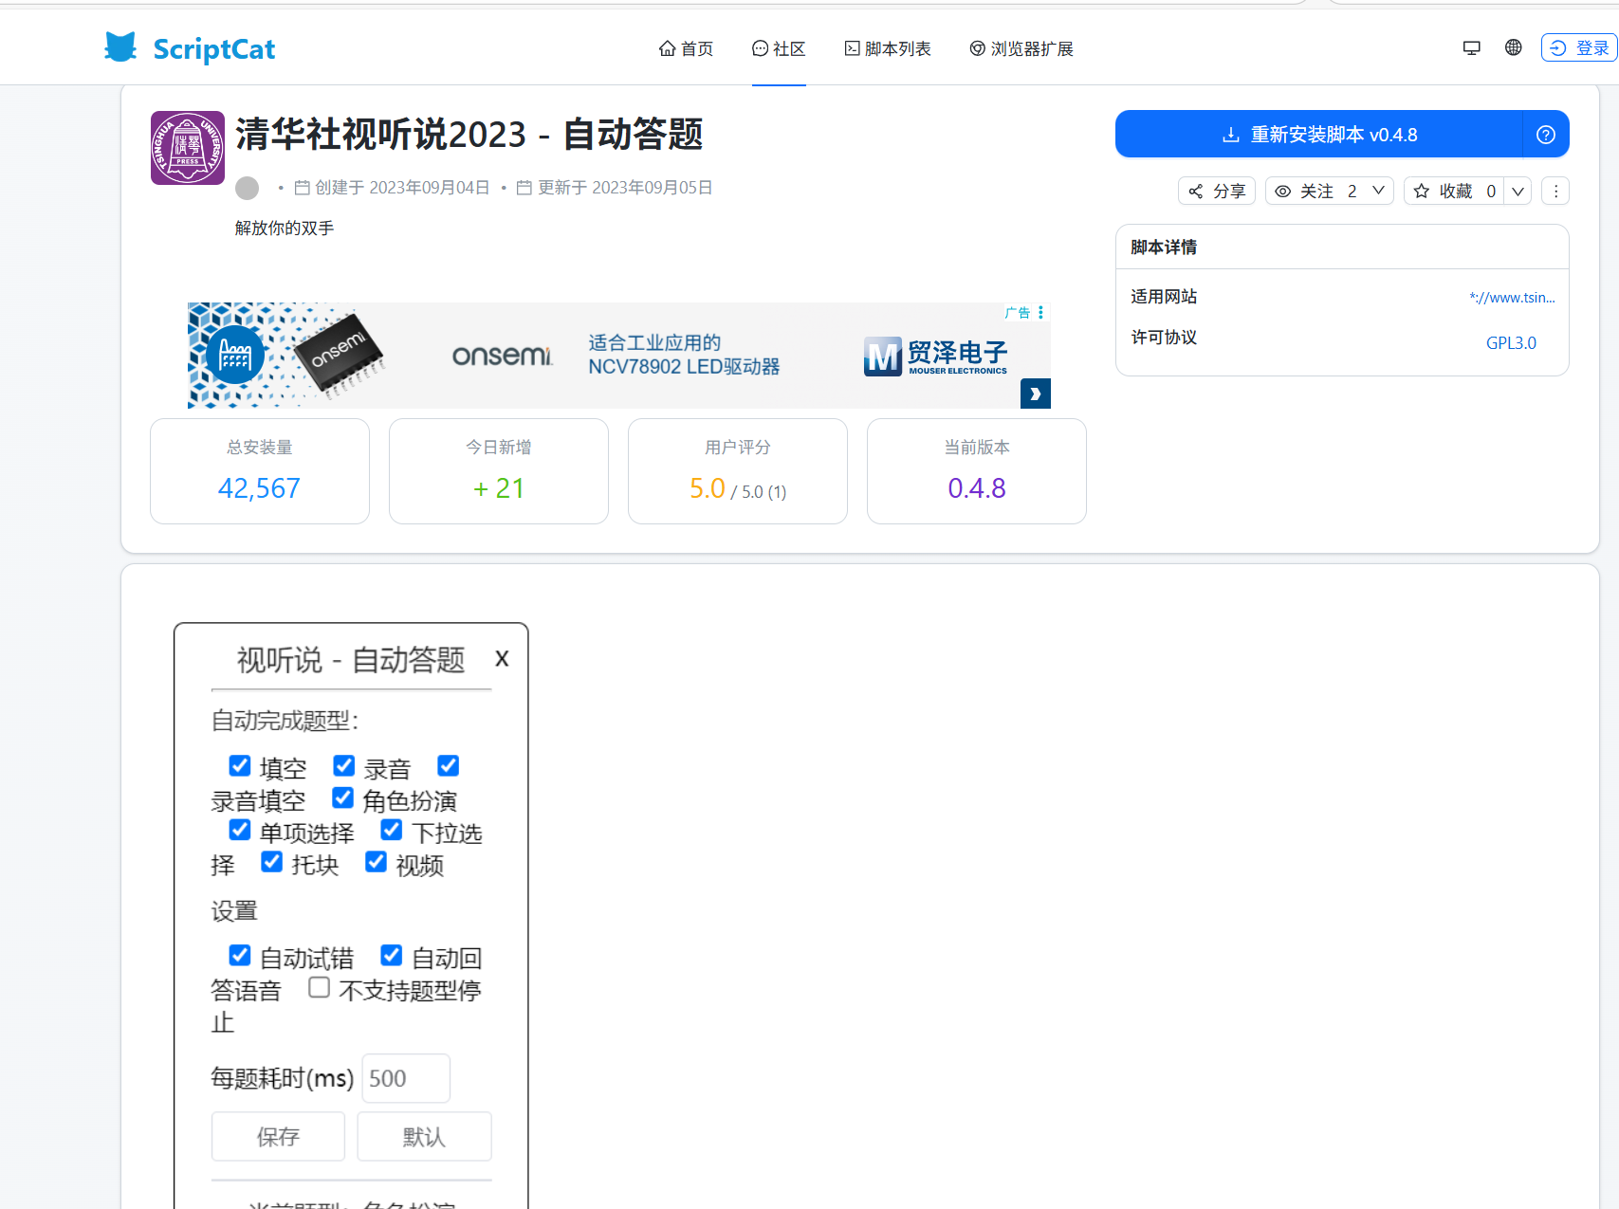
Task: Open the three-dot more options menu
Action: (1555, 192)
